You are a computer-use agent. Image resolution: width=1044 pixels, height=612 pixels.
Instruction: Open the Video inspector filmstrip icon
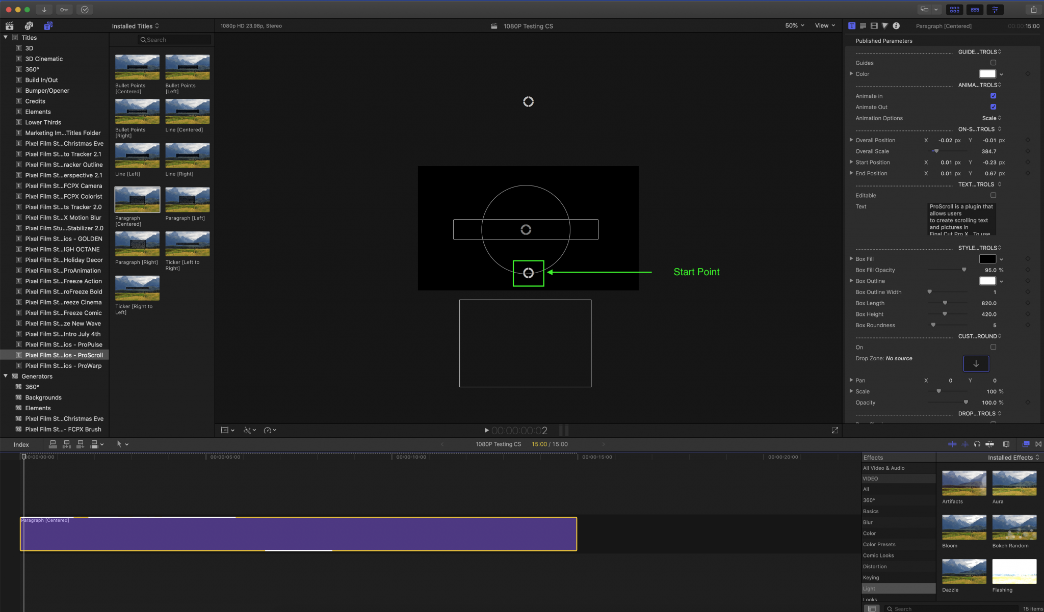coord(874,26)
